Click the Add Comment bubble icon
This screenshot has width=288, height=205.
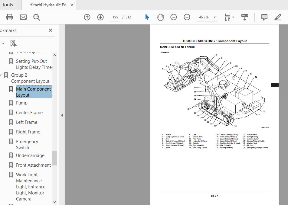coord(264,17)
